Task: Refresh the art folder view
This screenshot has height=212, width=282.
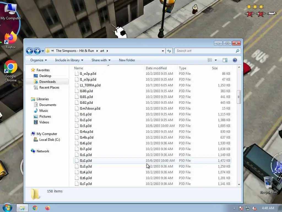Action: [169, 51]
